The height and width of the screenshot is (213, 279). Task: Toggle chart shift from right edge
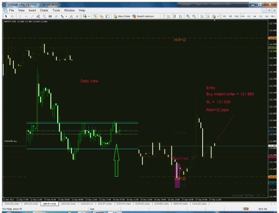[x=208, y=16]
